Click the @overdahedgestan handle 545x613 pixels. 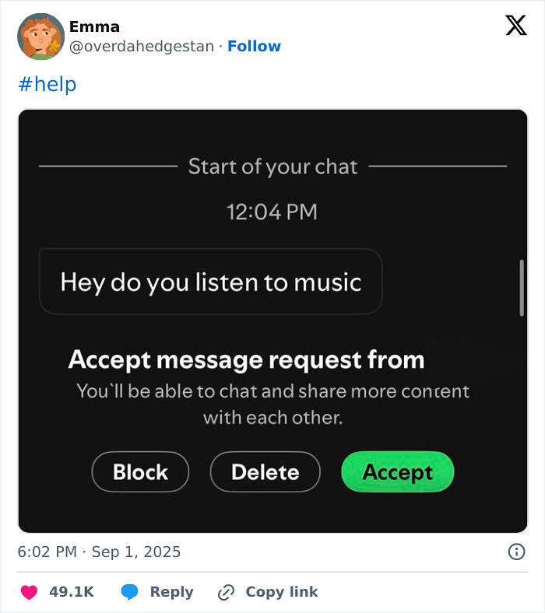(142, 46)
